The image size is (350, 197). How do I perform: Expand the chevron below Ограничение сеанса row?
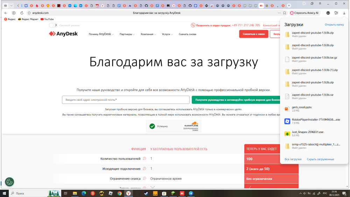153,187
